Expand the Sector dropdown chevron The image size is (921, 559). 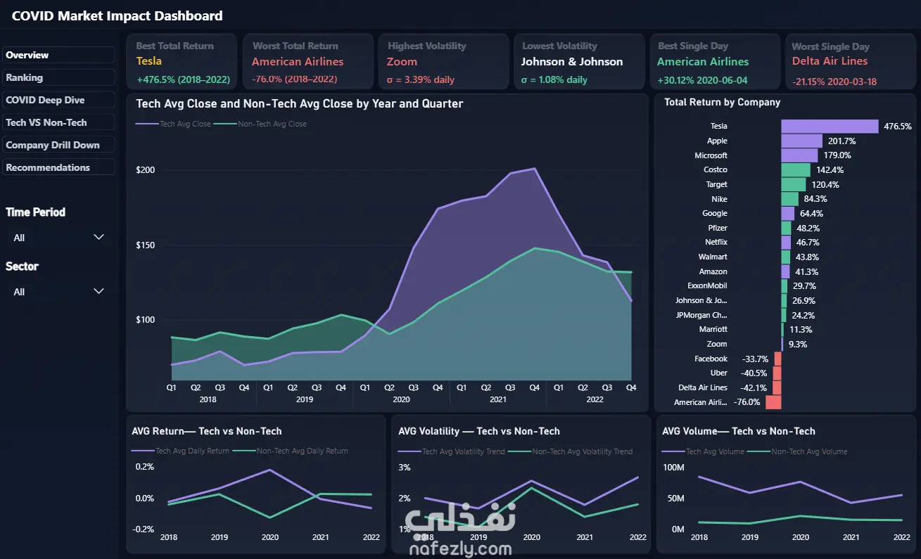pos(99,291)
